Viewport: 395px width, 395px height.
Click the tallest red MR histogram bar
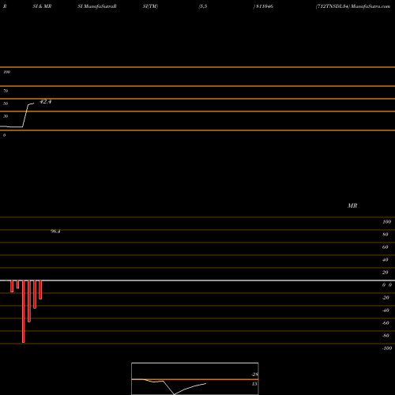point(24,311)
